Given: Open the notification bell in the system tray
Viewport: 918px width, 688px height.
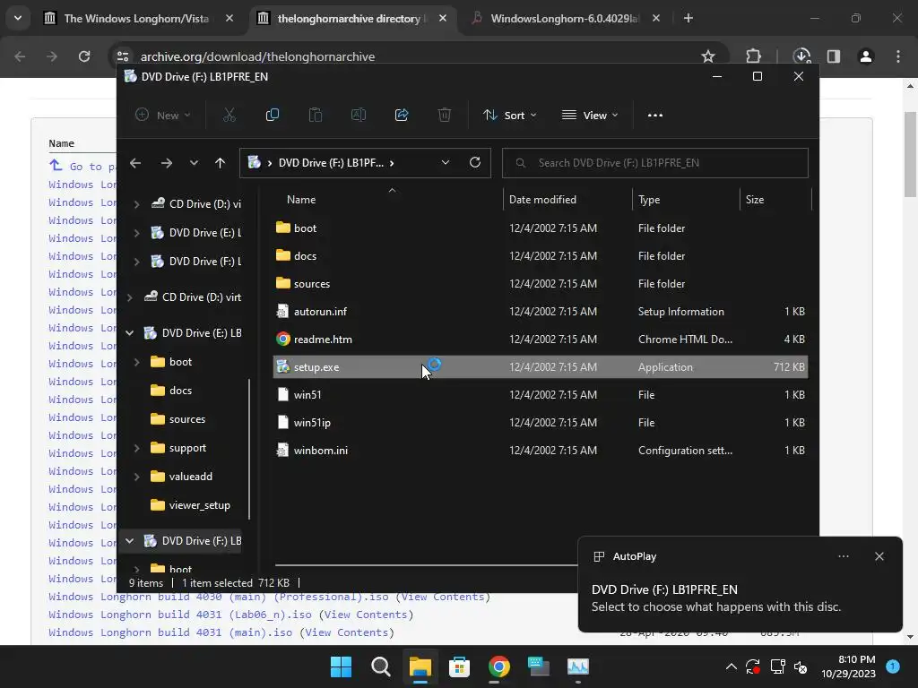Looking at the screenshot, I should 893,666.
